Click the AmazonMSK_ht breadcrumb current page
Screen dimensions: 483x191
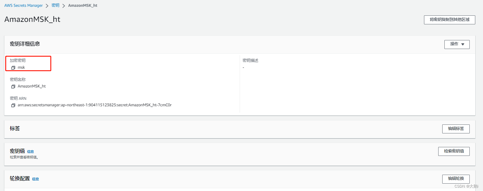pos(83,6)
